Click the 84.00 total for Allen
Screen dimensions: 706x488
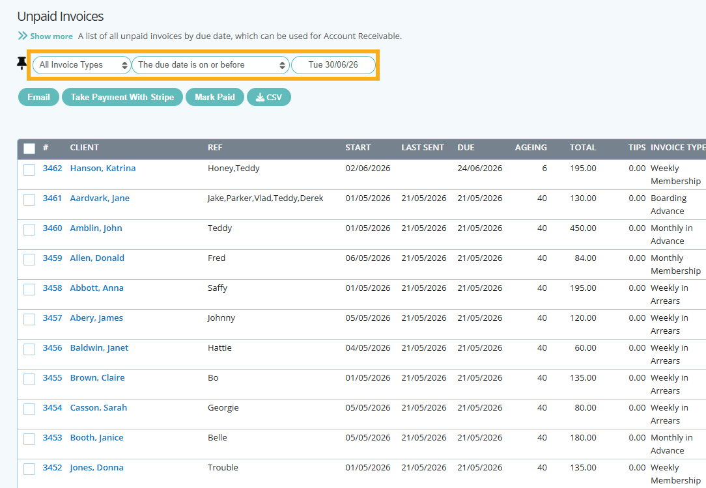pos(585,258)
